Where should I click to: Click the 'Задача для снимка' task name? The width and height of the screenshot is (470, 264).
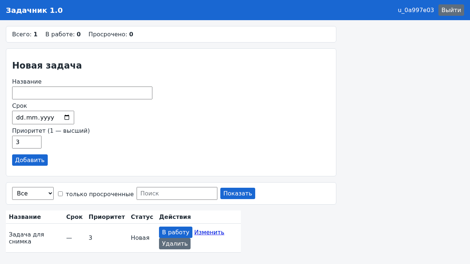[x=26, y=238]
